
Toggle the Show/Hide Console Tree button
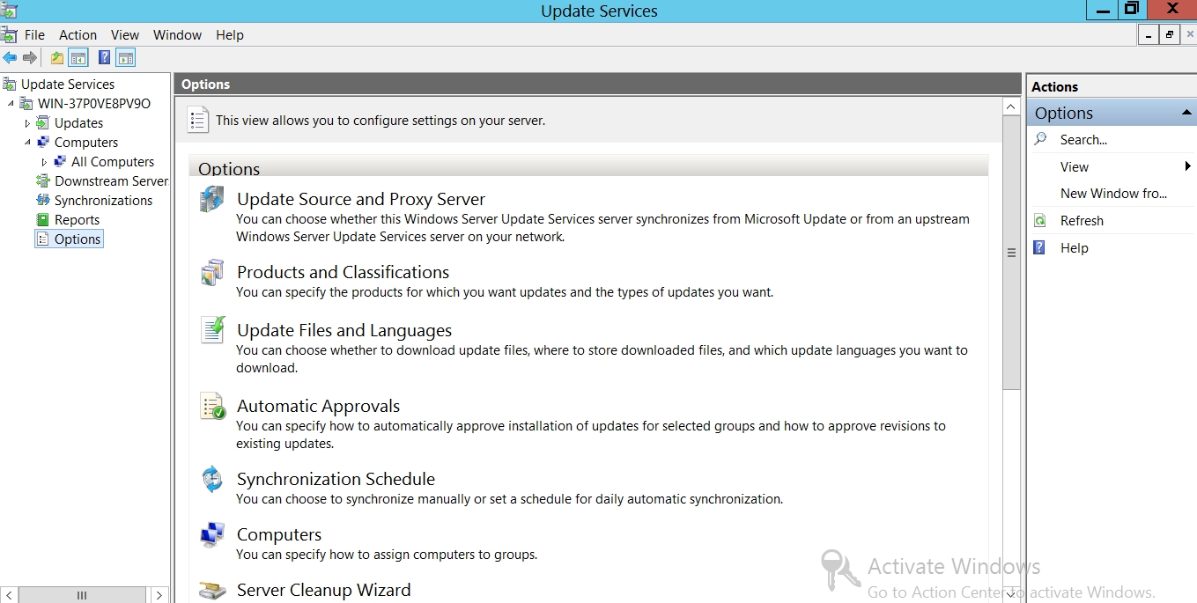(78, 58)
